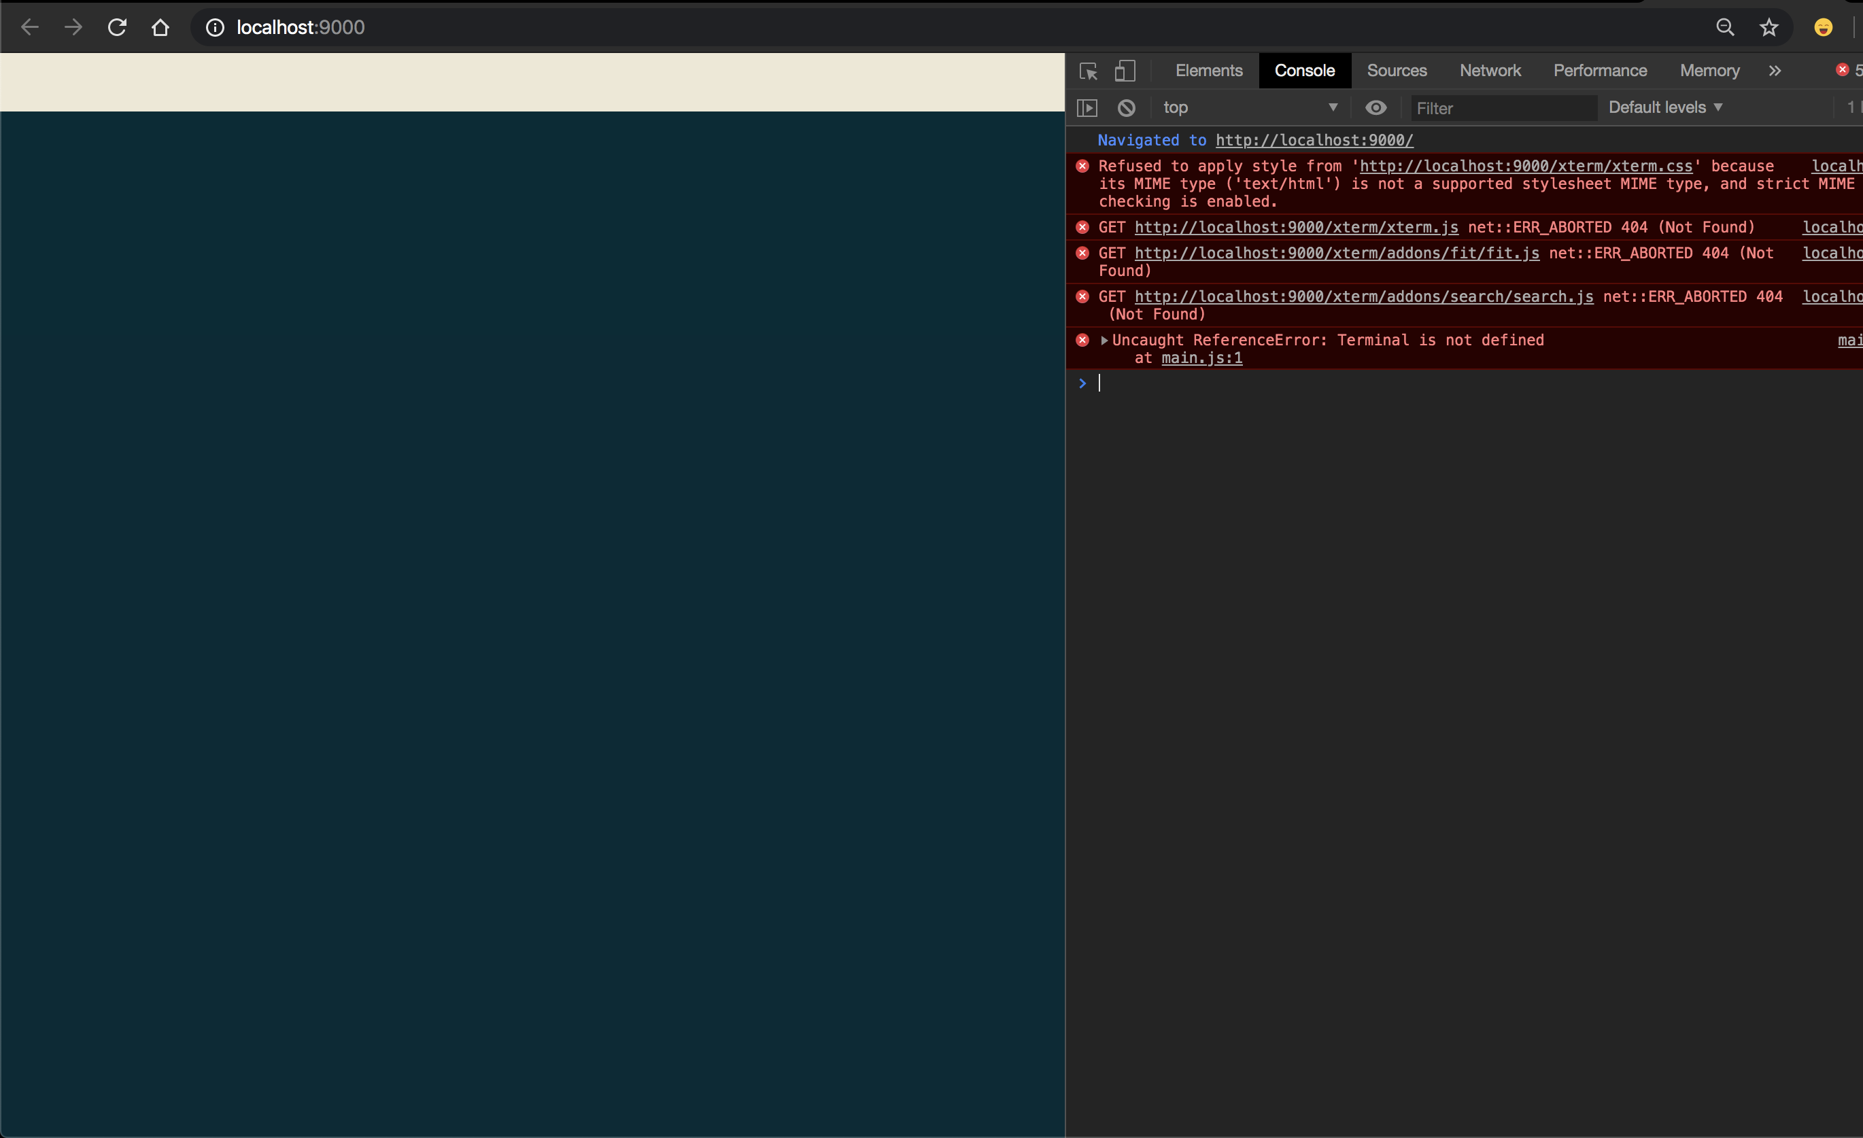Toggle the device toolbar

(1125, 70)
